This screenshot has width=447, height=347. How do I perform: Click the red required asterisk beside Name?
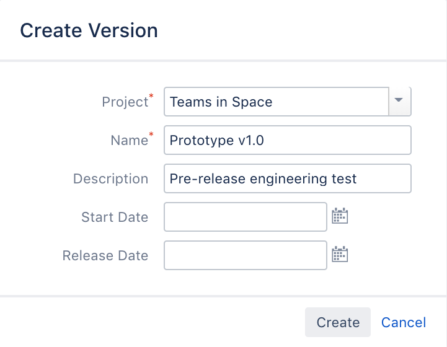[151, 134]
